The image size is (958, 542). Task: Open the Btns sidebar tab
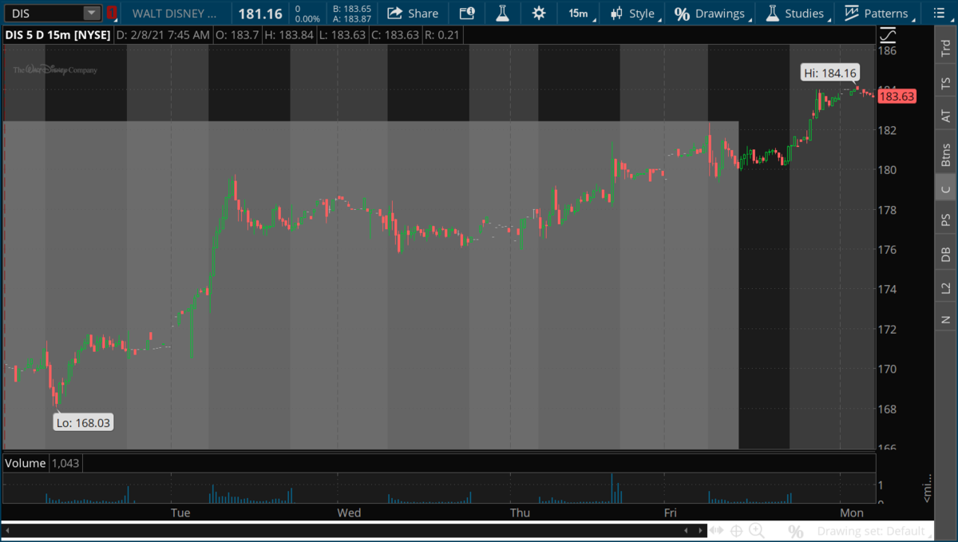(946, 153)
